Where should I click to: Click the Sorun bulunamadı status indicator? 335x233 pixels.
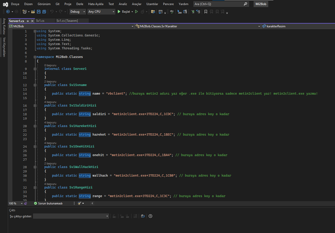(48, 203)
